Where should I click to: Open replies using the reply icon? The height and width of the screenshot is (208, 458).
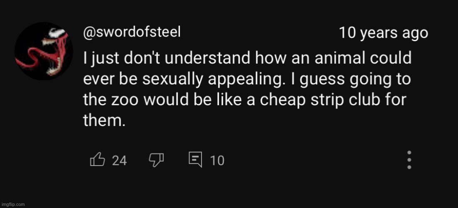[x=195, y=160]
